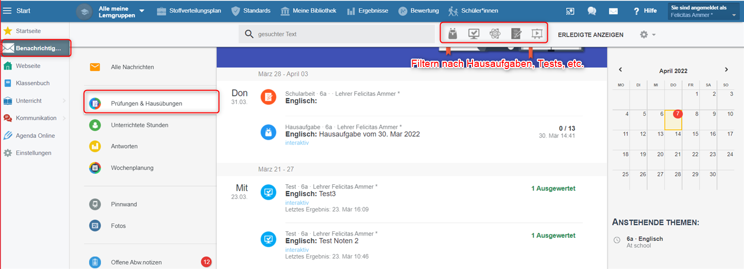The image size is (744, 269).
Task: Open Stoffverteilungsplan in top navigation
Action: pos(188,11)
